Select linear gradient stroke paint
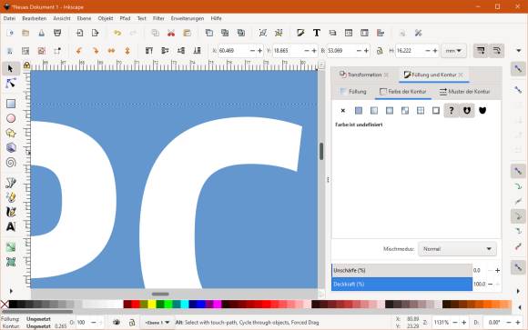The image size is (528, 330). [x=374, y=110]
